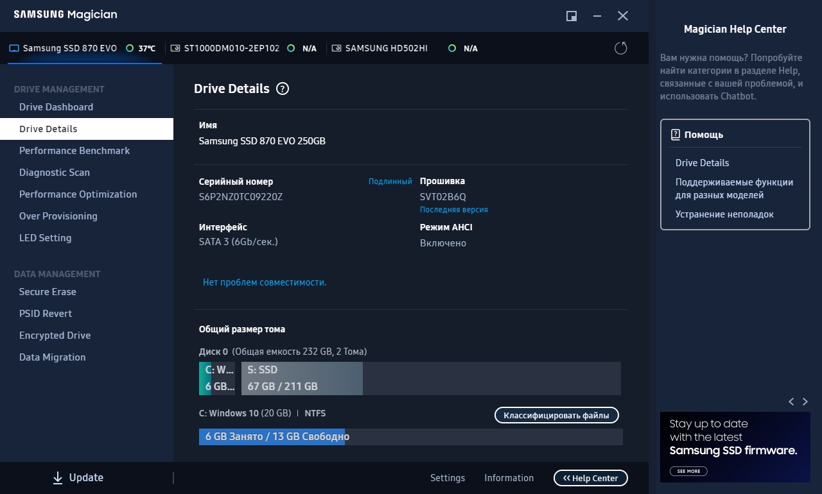
Task: Click Последняя версия firmware link
Action: pyautogui.click(x=454, y=210)
